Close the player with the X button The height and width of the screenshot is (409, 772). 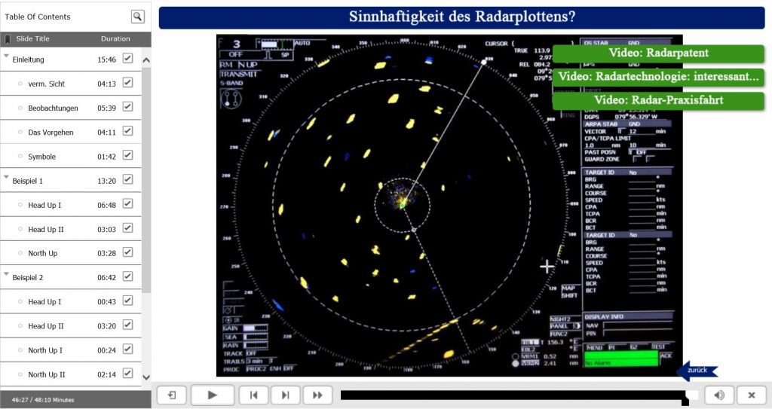pyautogui.click(x=751, y=395)
